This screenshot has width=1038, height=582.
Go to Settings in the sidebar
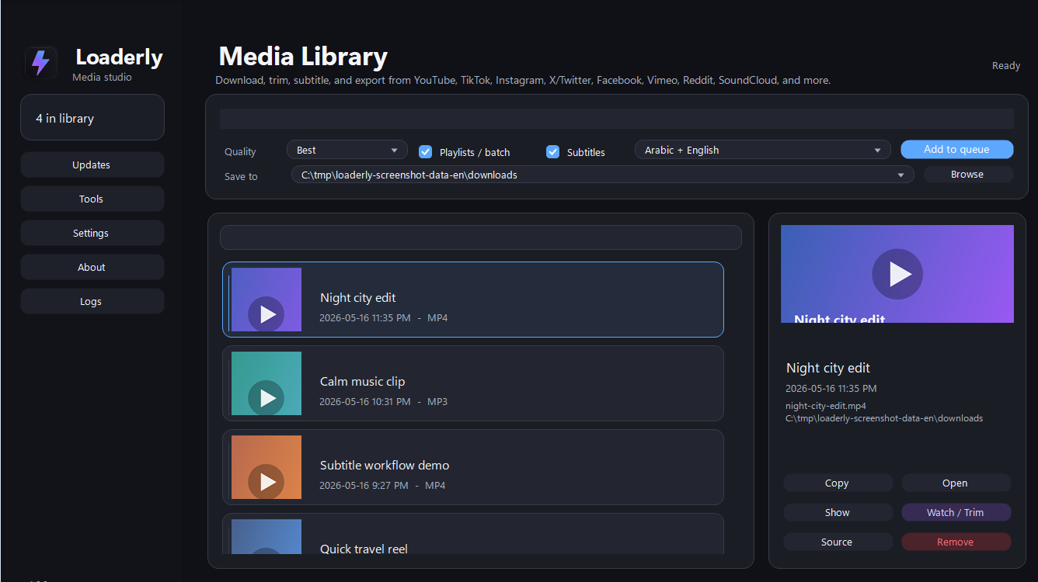(x=92, y=233)
